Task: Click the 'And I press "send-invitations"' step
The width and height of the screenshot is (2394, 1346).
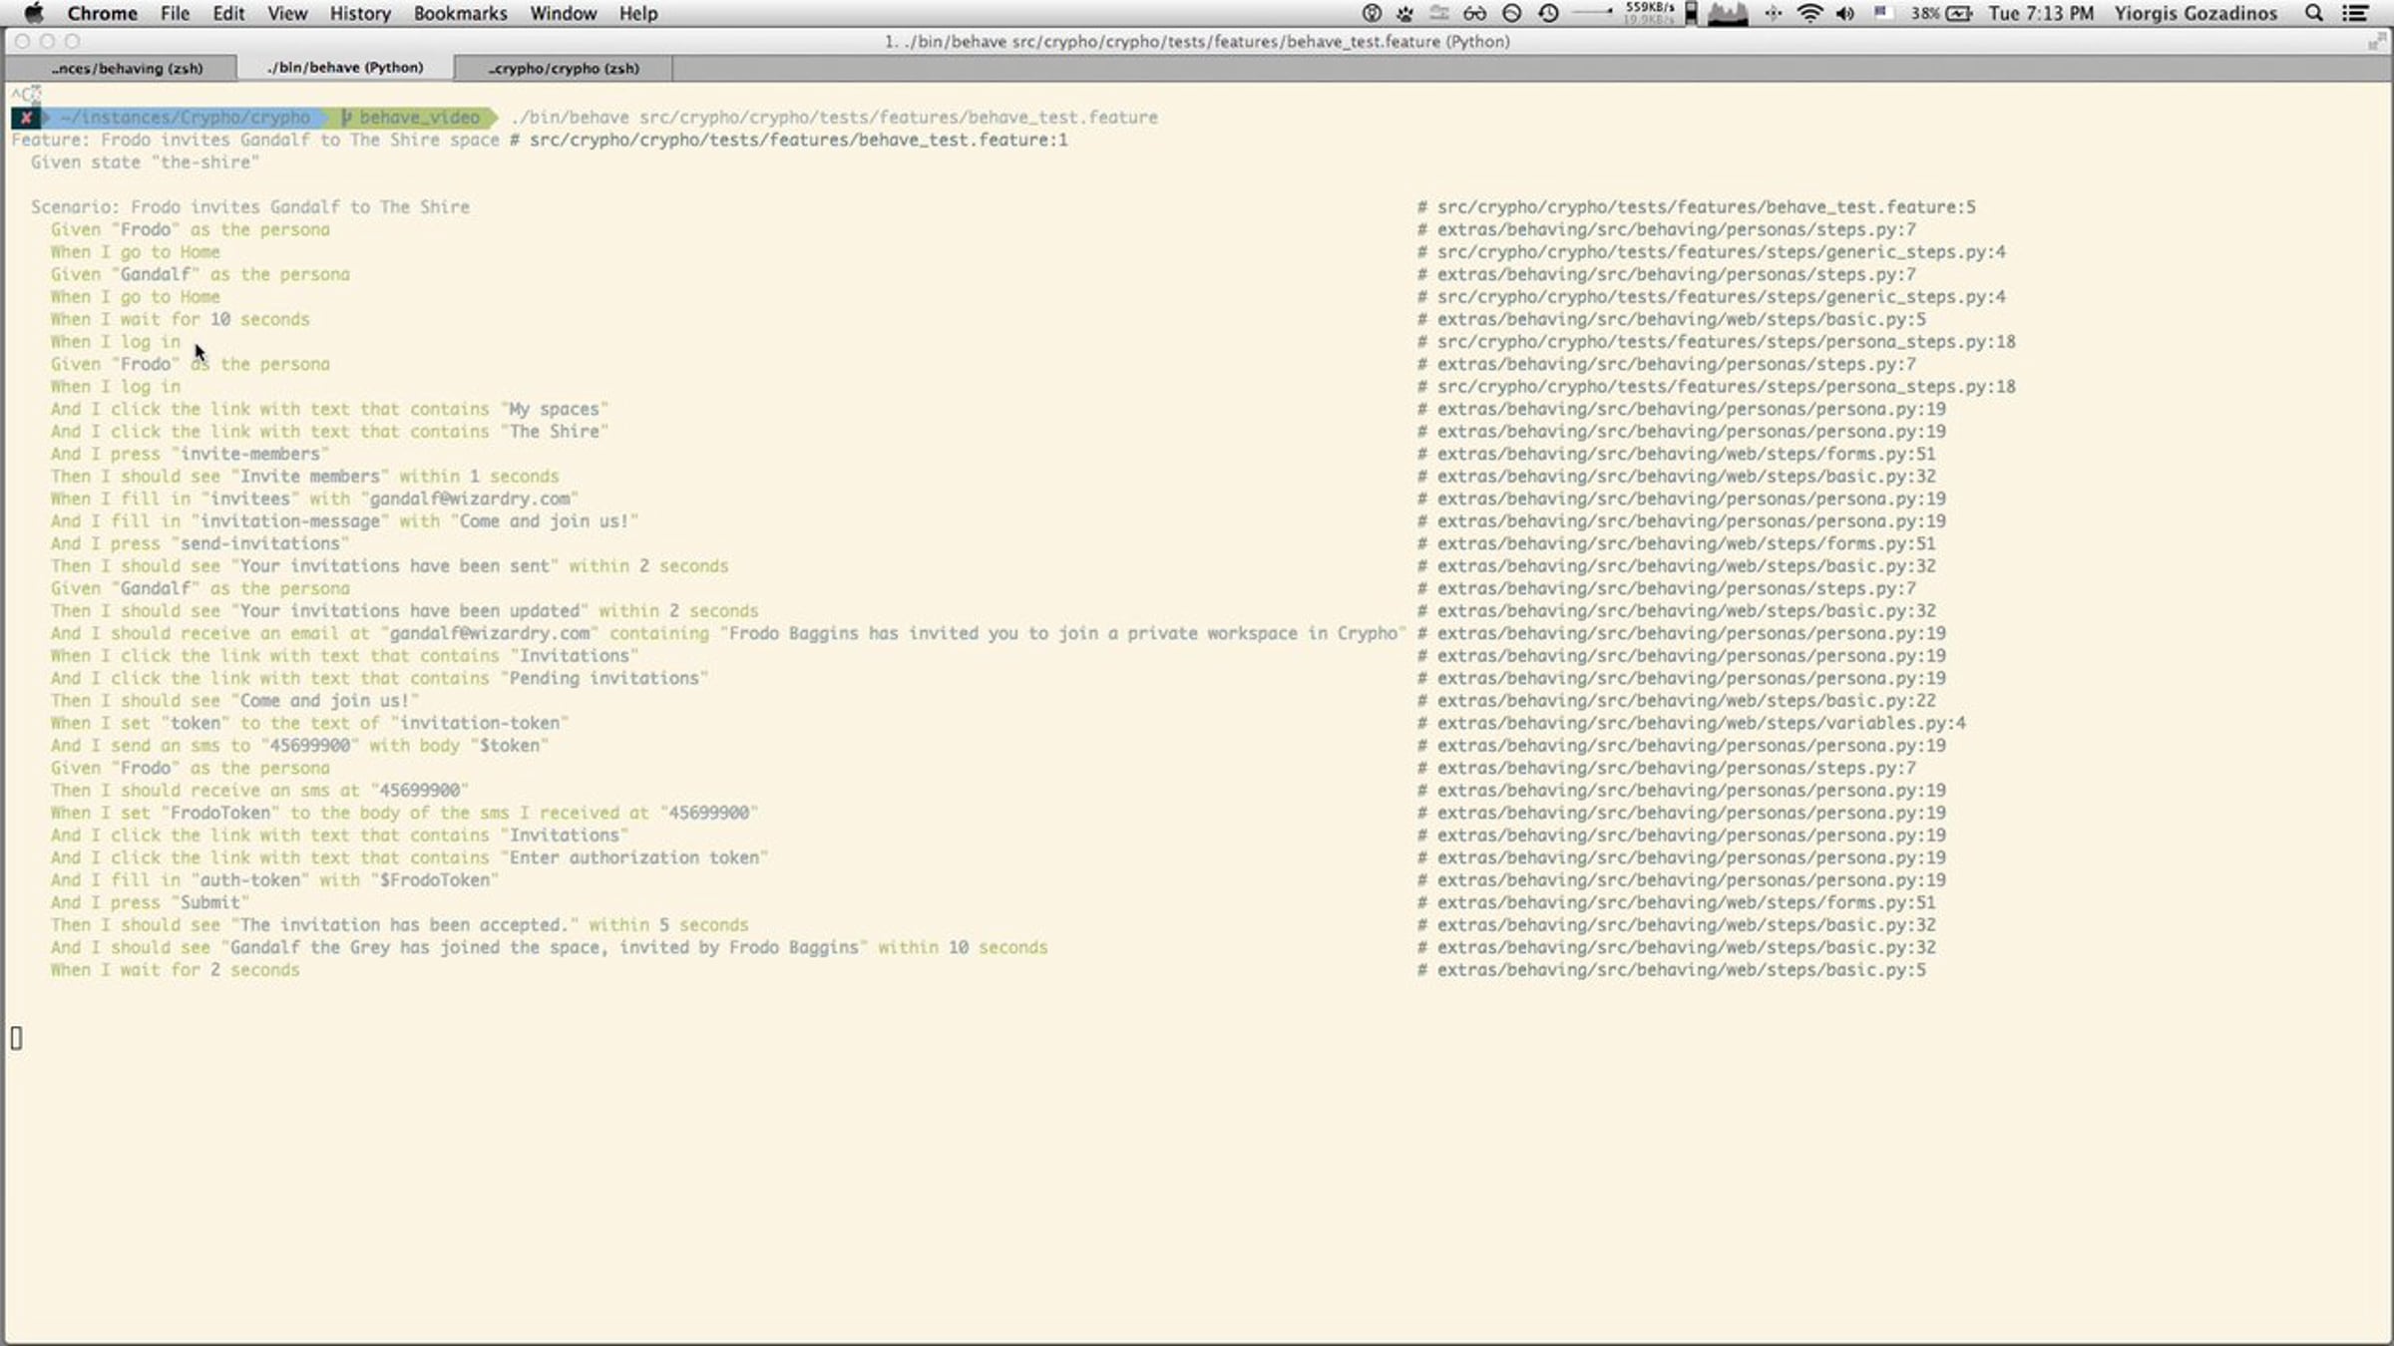Action: point(199,543)
